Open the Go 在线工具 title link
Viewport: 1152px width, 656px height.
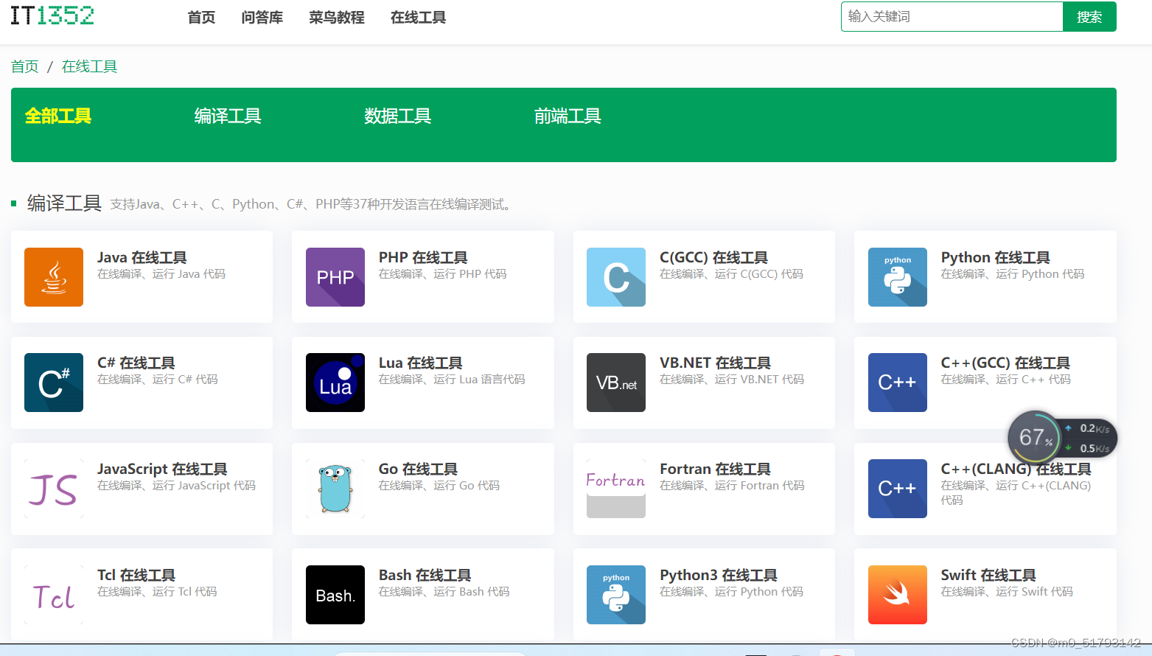tap(418, 469)
